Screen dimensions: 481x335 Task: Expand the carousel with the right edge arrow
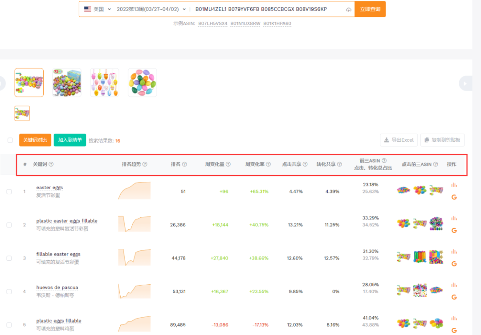pyautogui.click(x=465, y=83)
